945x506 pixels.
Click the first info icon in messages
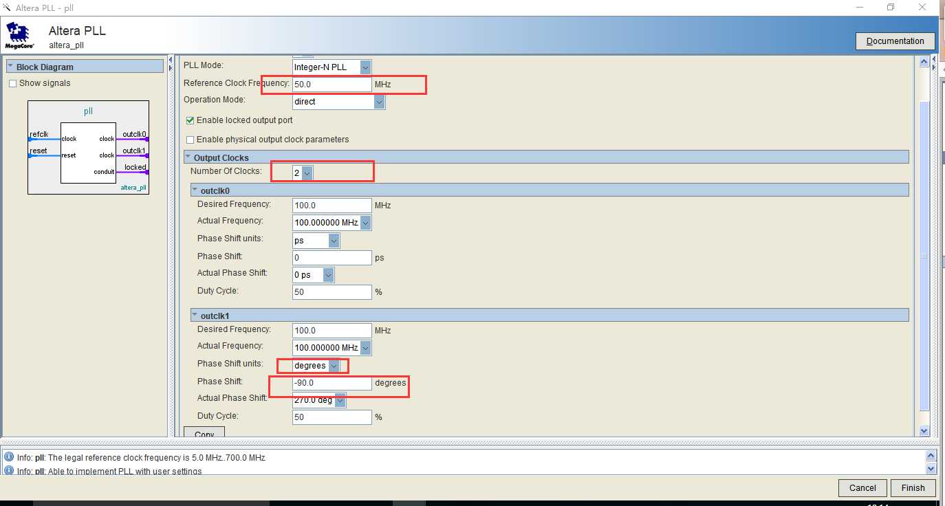pyautogui.click(x=8, y=457)
